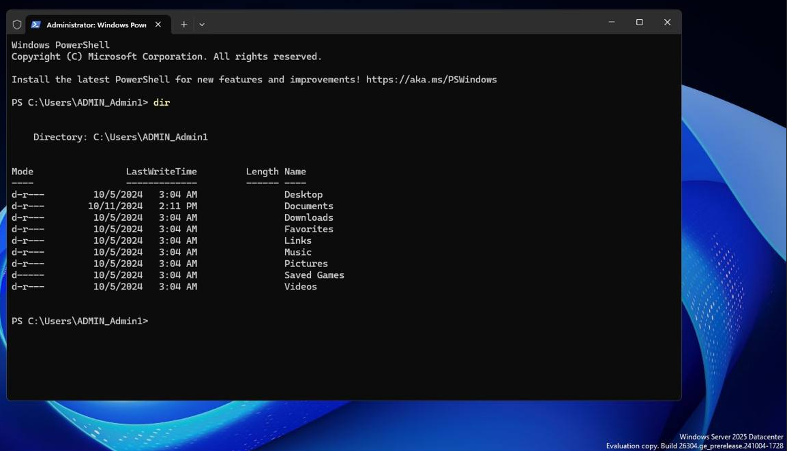Close the Terminal window
This screenshot has width=787, height=451.
(x=667, y=22)
